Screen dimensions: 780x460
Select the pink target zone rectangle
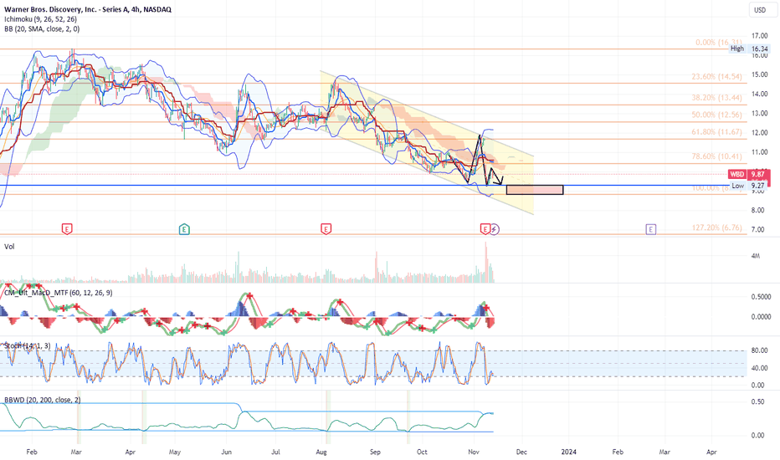click(535, 190)
